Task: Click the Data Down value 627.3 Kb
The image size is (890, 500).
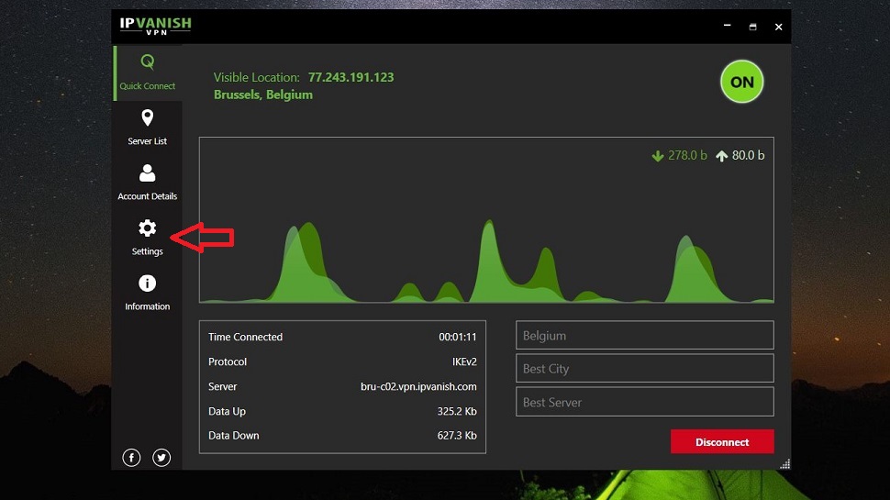Action: coord(456,435)
